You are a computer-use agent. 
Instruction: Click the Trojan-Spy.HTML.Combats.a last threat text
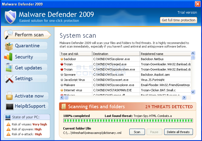(153, 116)
